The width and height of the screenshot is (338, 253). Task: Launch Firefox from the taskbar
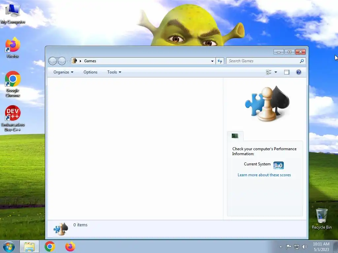coord(70,246)
